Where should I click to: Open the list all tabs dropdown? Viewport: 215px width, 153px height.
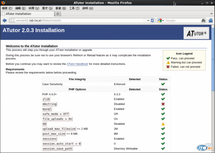tap(211, 14)
